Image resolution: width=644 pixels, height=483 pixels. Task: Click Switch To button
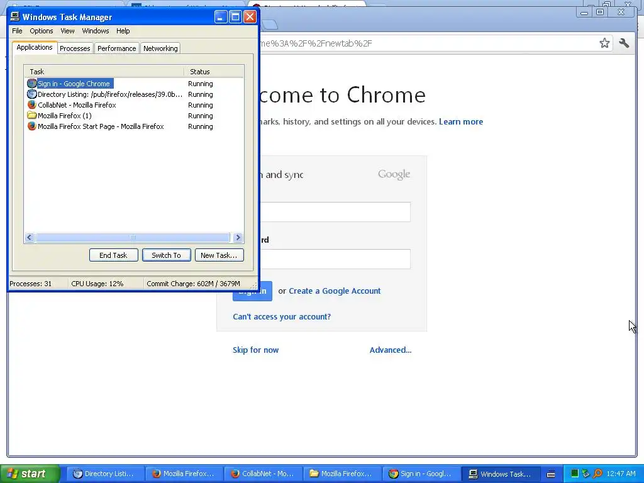click(x=166, y=255)
